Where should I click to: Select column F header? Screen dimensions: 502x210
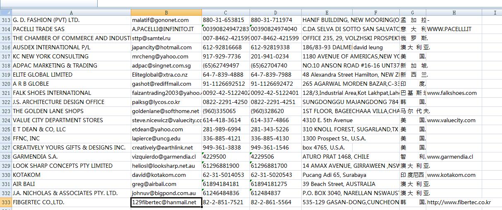point(376,12)
